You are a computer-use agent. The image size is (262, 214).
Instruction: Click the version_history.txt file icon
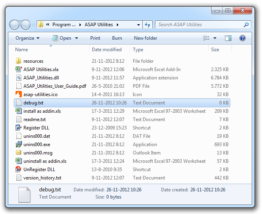(x=19, y=178)
